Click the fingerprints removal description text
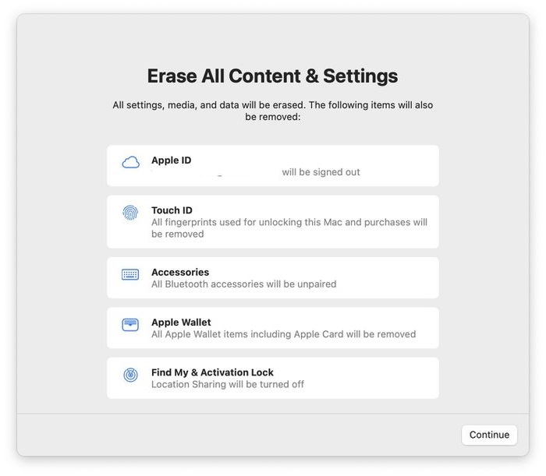This screenshot has height=476, width=546. (289, 227)
